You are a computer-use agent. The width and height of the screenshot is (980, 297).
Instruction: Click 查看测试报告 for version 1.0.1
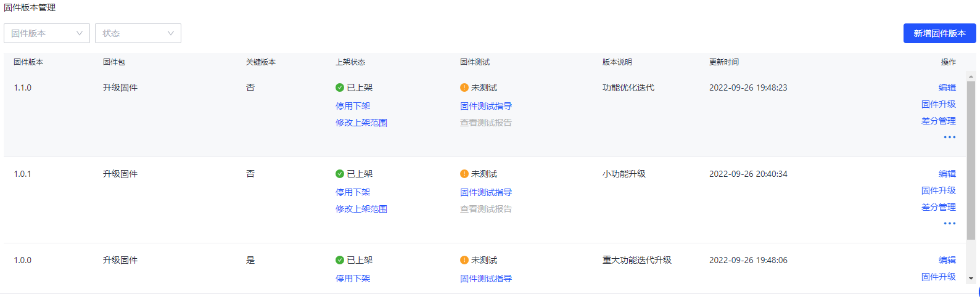click(x=486, y=209)
